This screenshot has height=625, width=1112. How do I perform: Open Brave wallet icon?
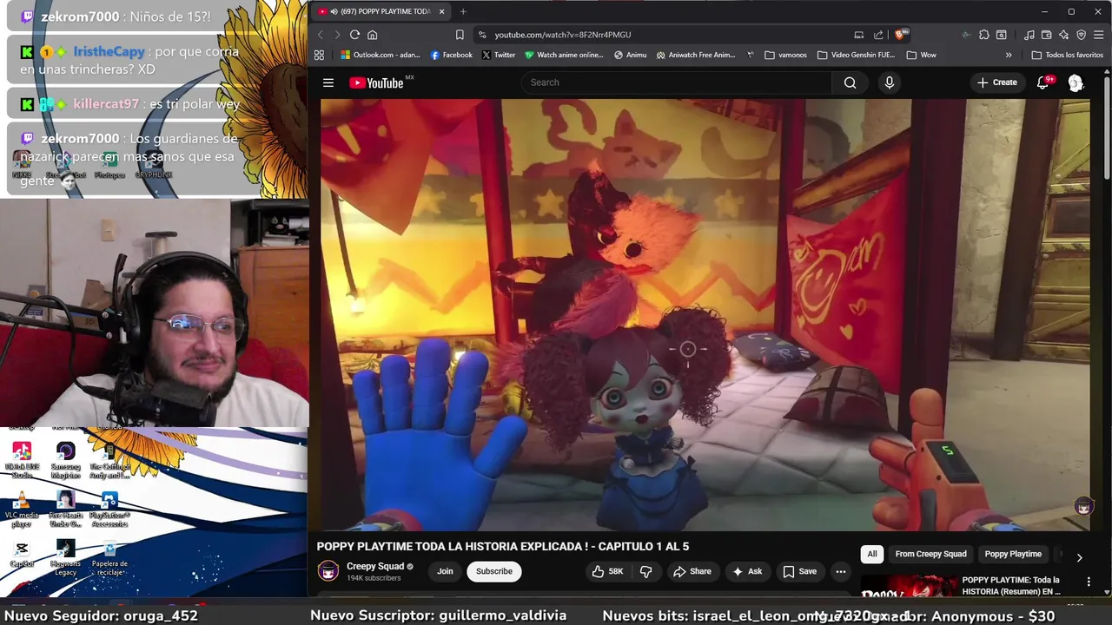tap(1046, 35)
